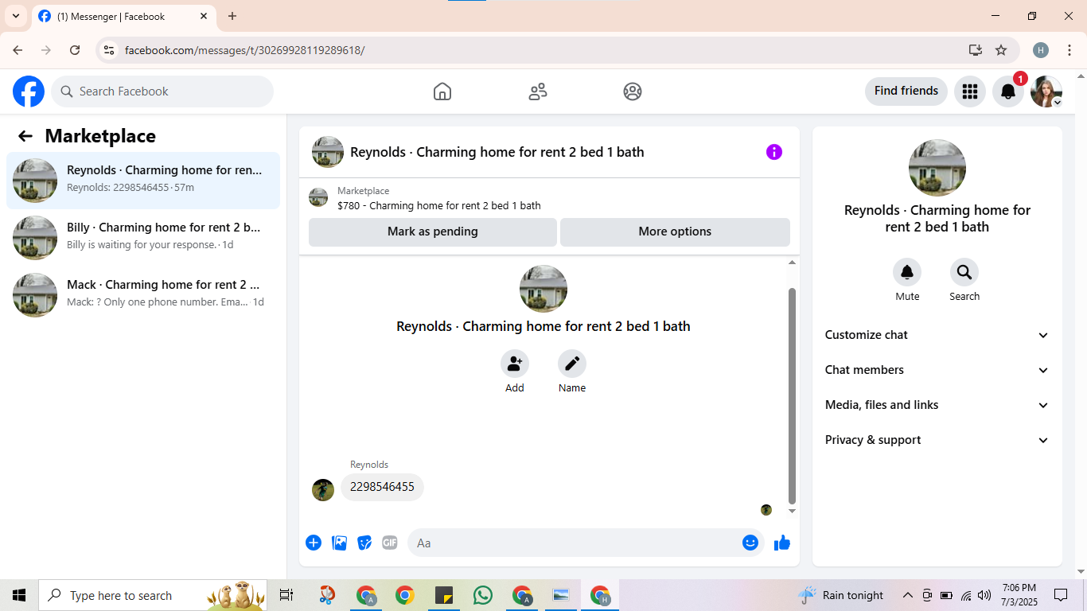
Task: Open Rain tonight weather widget
Action: (x=840, y=595)
